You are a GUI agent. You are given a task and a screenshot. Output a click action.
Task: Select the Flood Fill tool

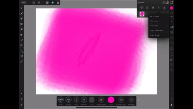tap(21, 35)
